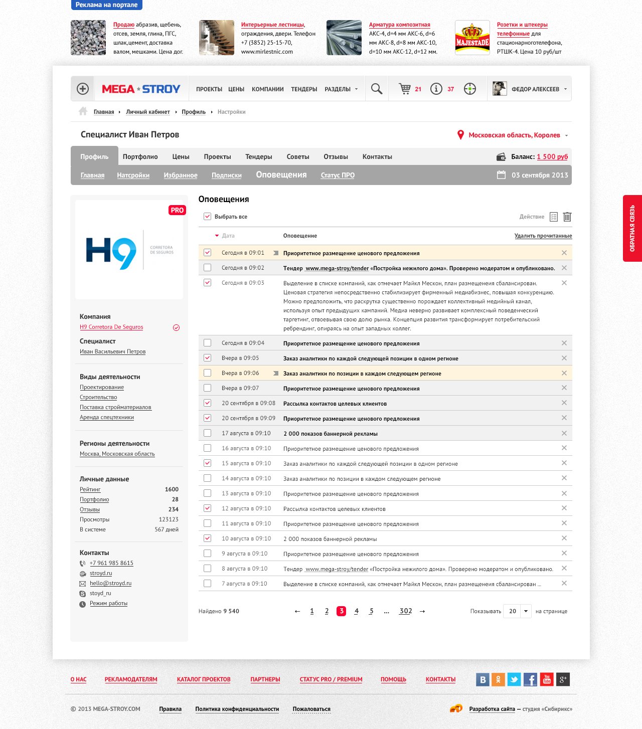Open the YouTube social icon in footer
The height and width of the screenshot is (729, 642).
[x=547, y=679]
